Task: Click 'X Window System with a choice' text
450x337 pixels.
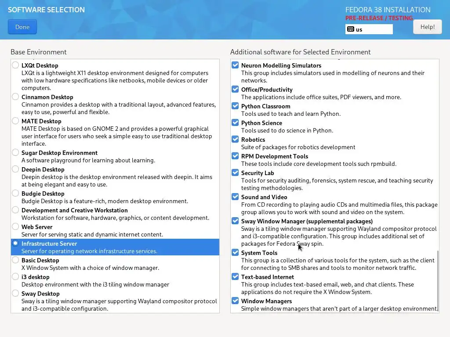Action: coord(90,268)
